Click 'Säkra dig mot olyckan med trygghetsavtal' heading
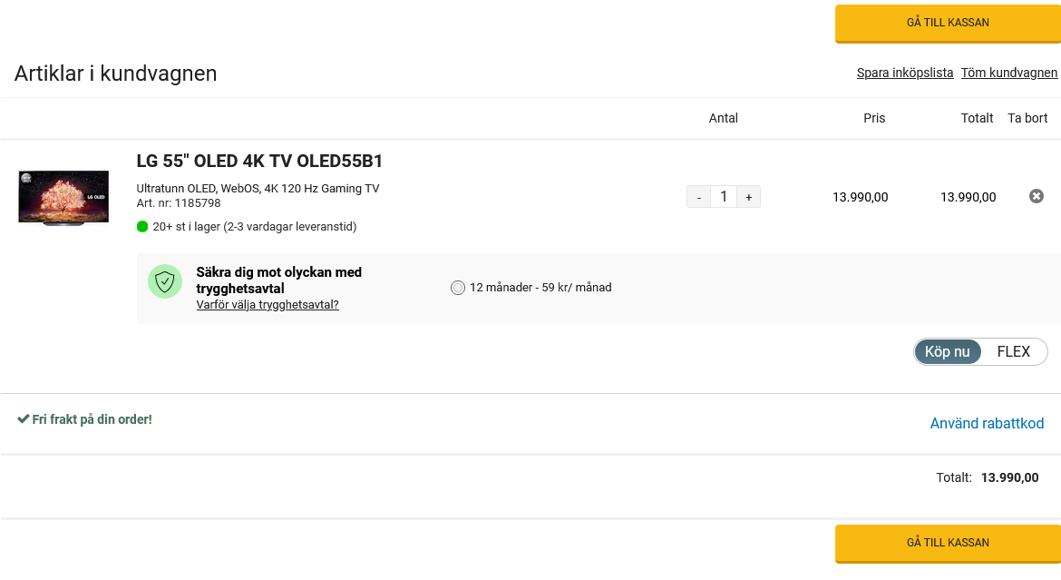The image size is (1061, 580). (x=278, y=280)
